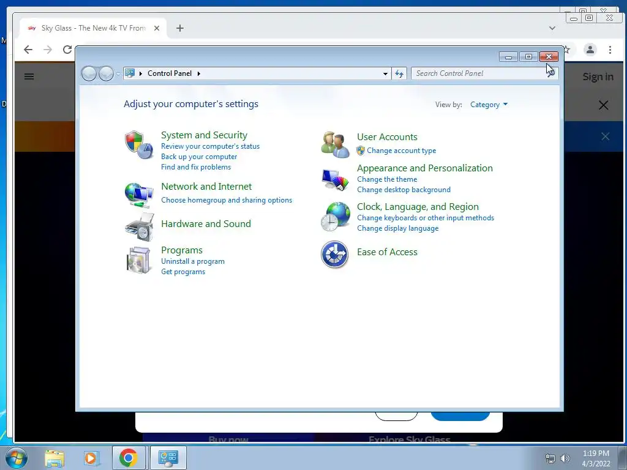Open Find and fix problems
Viewport: 627px width, 470px height.
point(196,167)
